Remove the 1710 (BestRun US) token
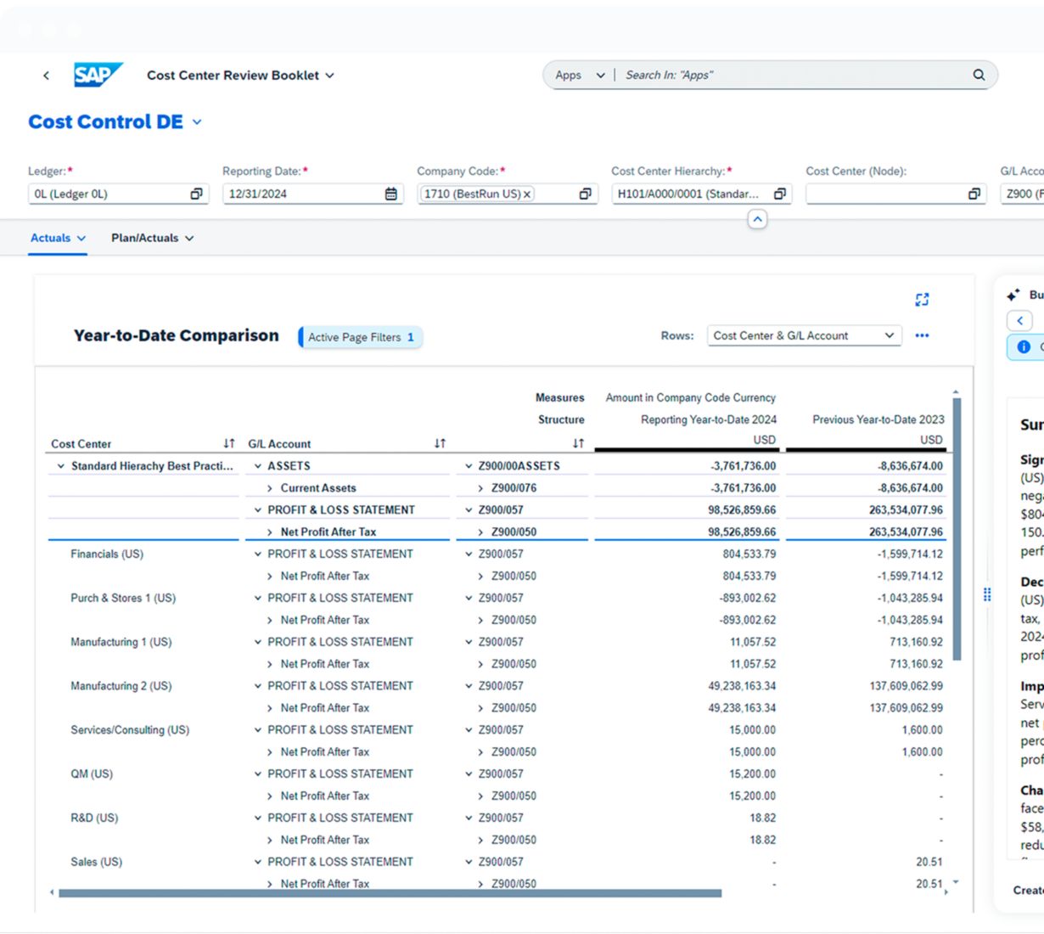The image size is (1044, 934). [527, 194]
